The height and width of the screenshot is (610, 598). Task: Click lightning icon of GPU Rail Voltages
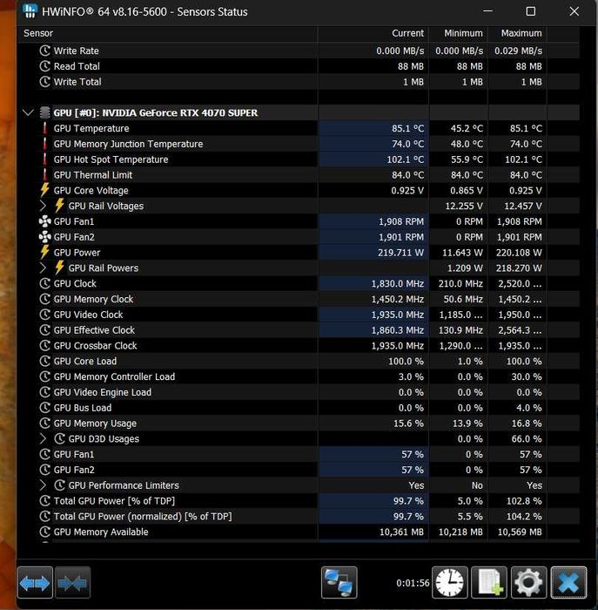(59, 206)
